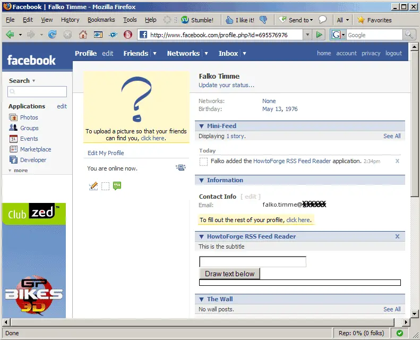Open the Bookmarks menu
Image resolution: width=420 pixels, height=340 pixels.
[101, 20]
